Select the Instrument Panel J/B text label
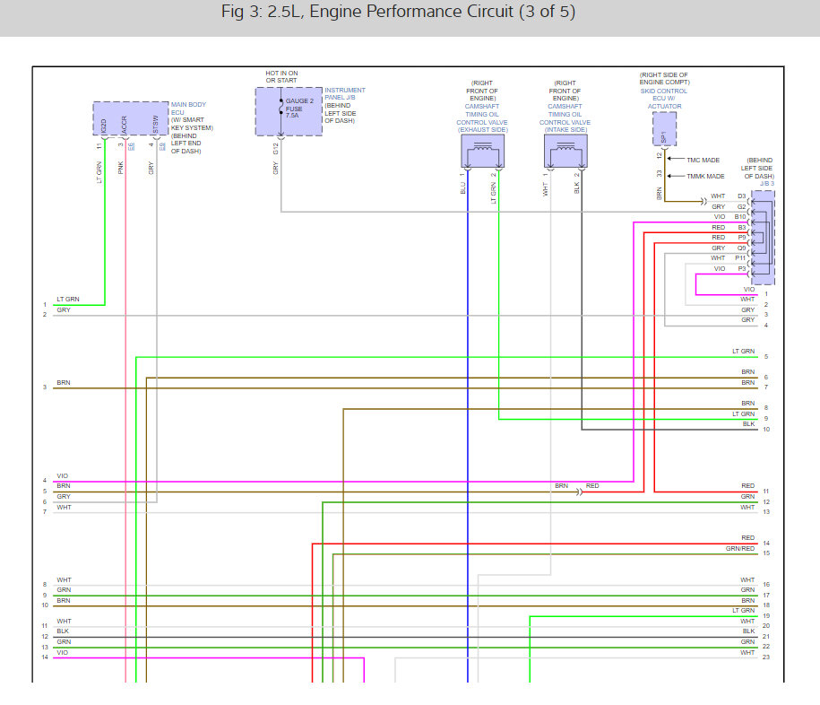 point(345,106)
